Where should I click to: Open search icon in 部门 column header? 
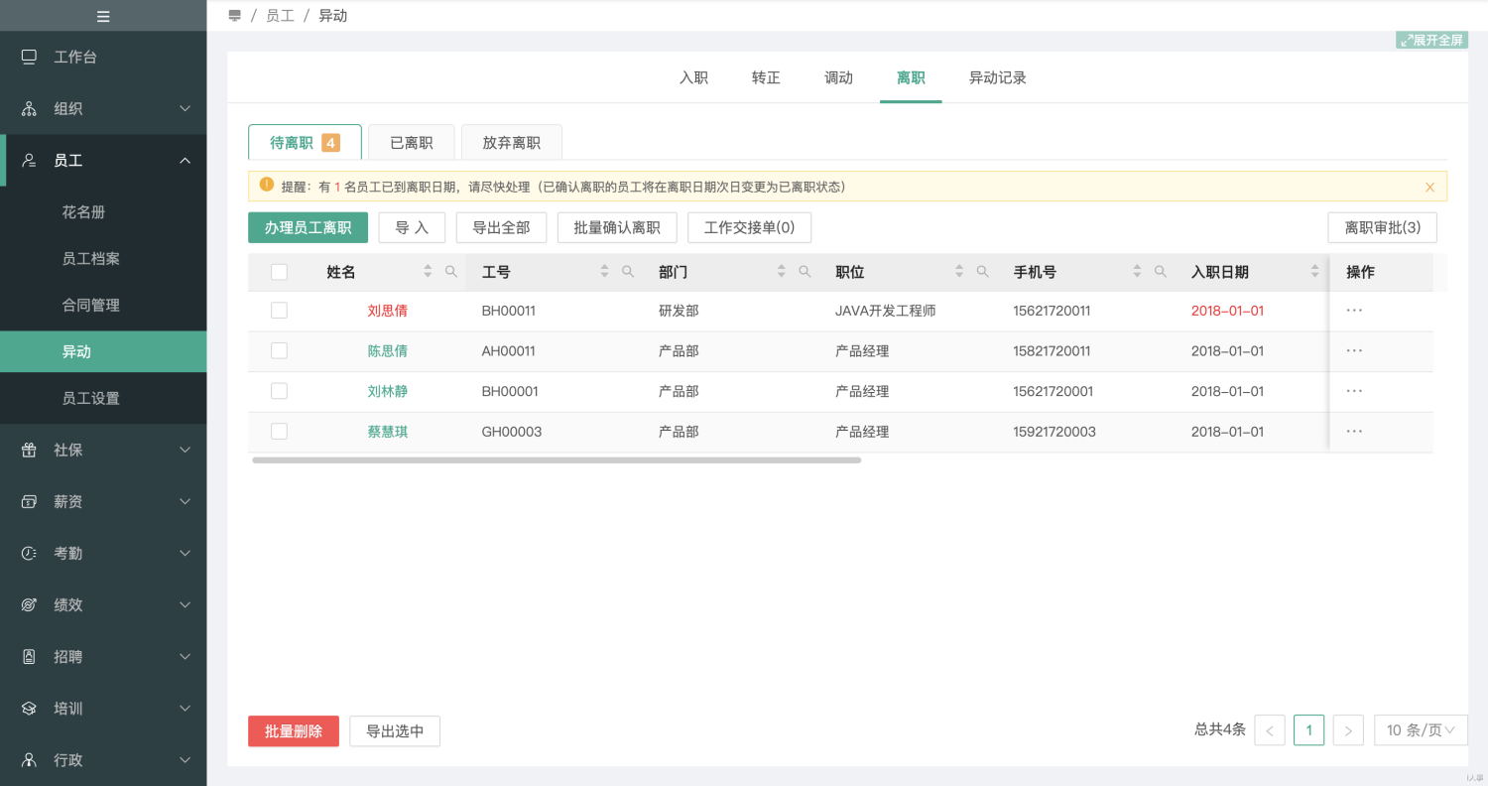pyautogui.click(x=806, y=271)
